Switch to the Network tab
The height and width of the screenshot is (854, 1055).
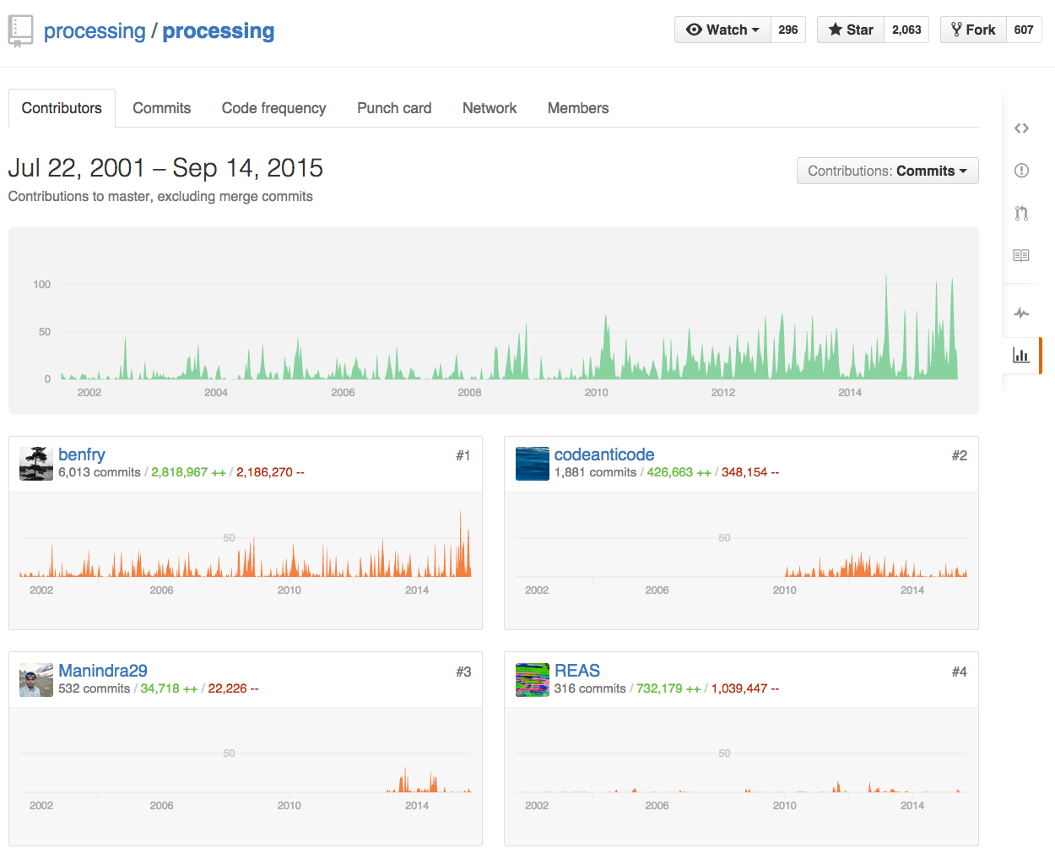(x=490, y=108)
